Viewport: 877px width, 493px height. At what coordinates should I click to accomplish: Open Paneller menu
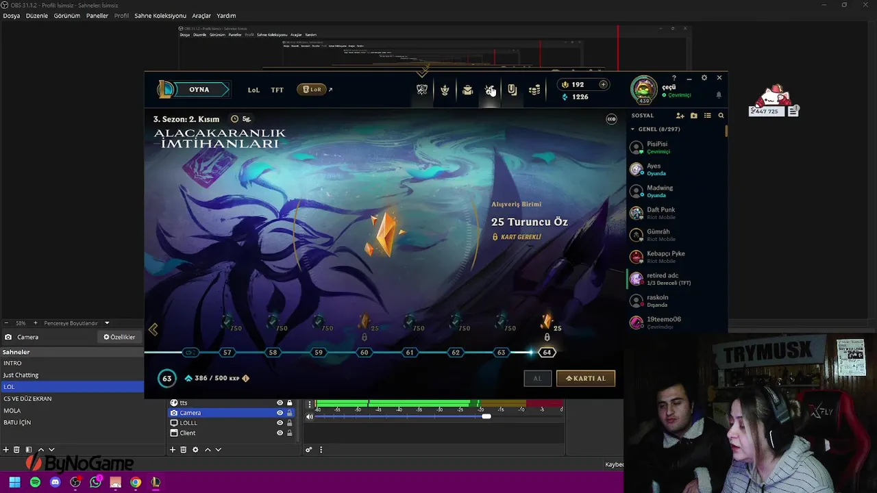(97, 16)
